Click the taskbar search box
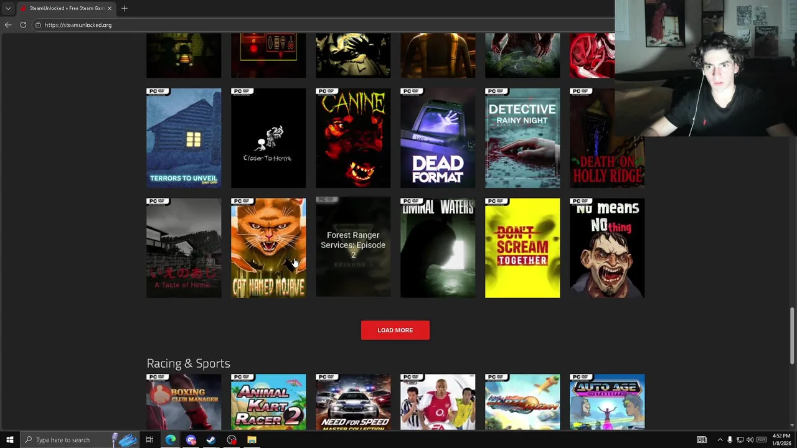The height and width of the screenshot is (448, 797). 80,440
